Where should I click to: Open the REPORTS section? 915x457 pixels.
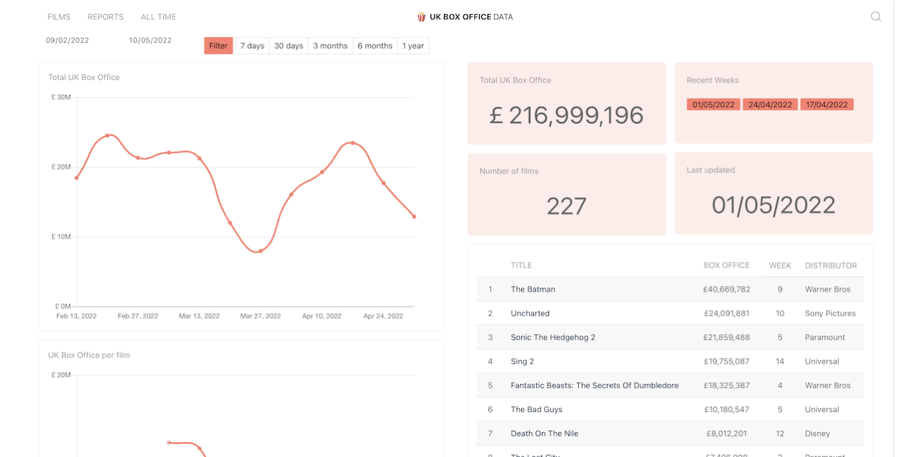pos(105,16)
